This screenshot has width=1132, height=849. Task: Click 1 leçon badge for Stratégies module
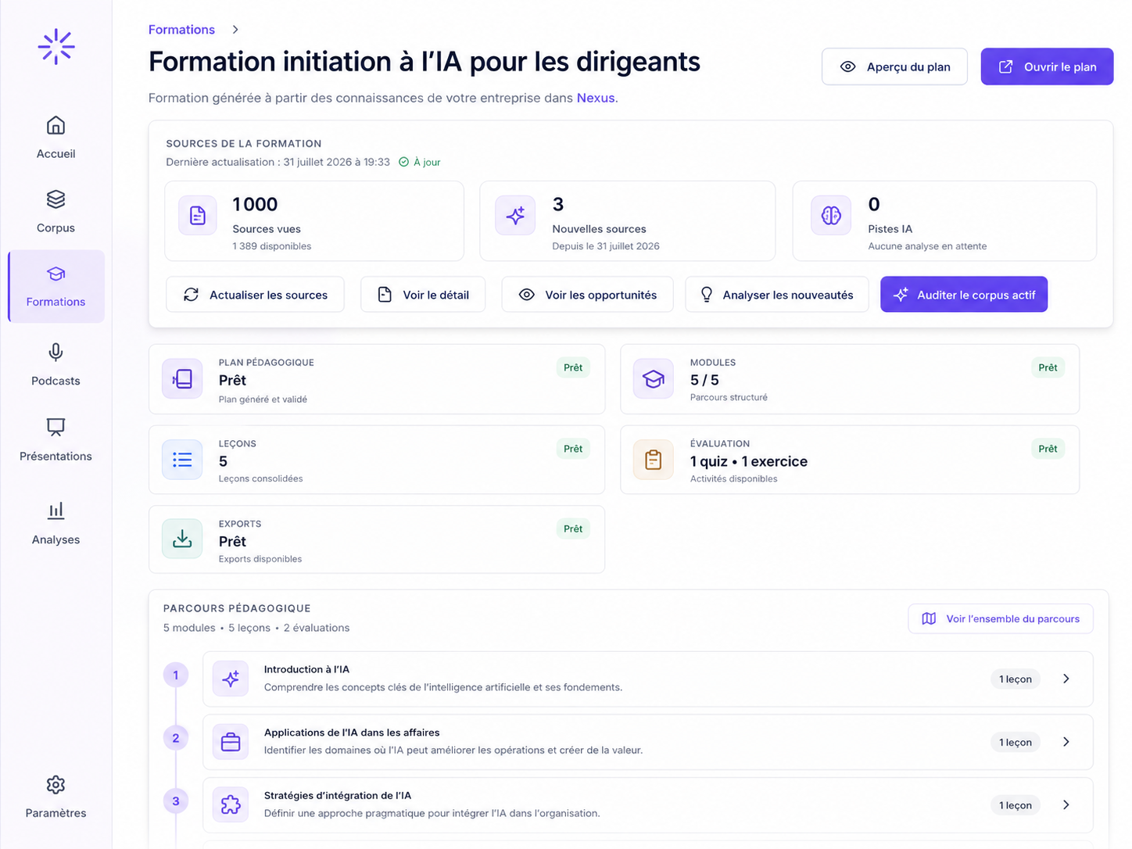click(1016, 805)
